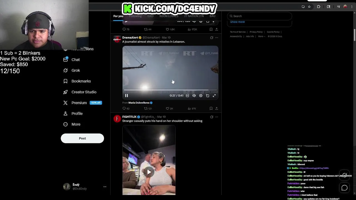This screenshot has height=200, width=356.
Task: Open the GXD tab
Action: (150, 16)
